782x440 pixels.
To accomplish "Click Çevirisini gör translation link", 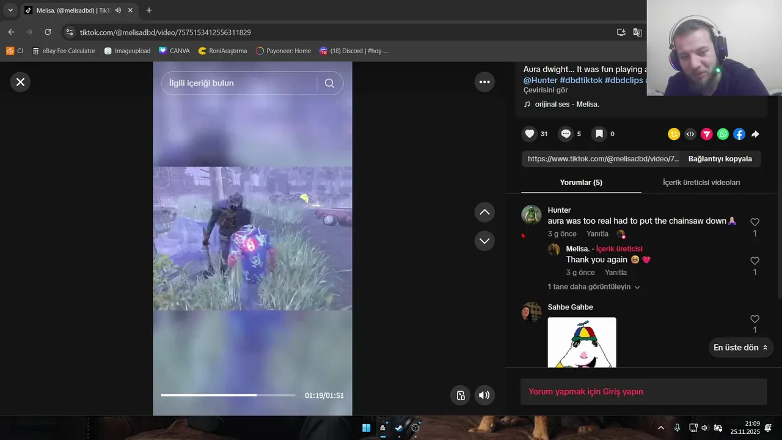I will point(546,90).
